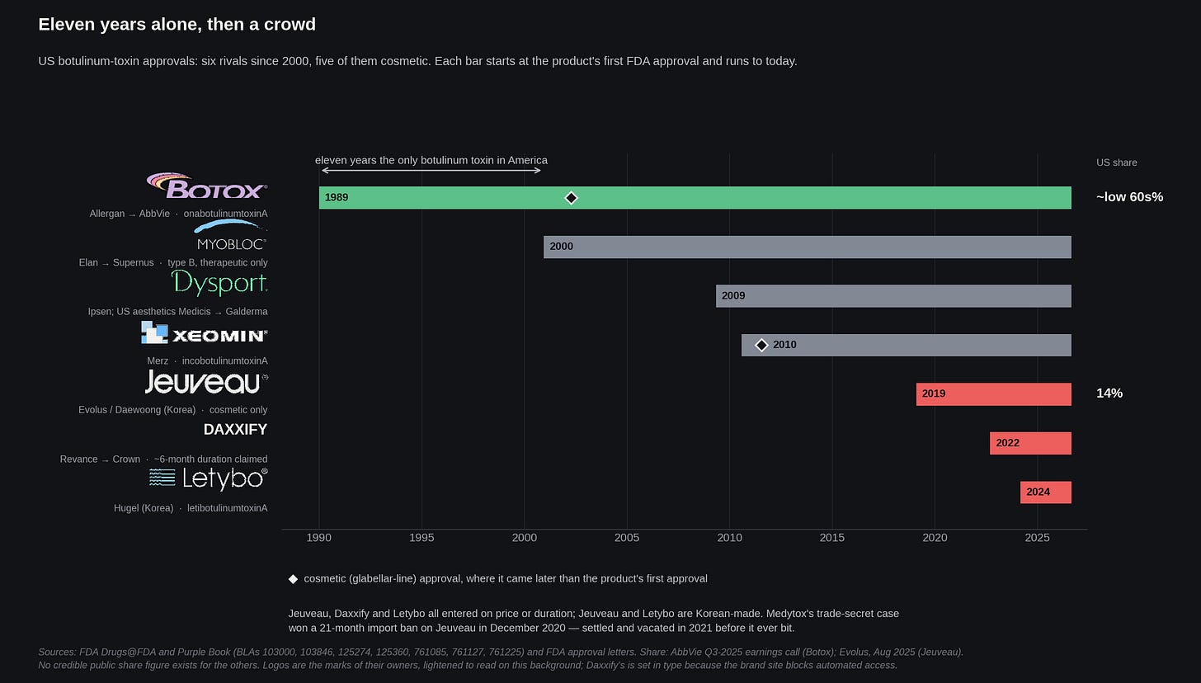Click the gray 2000 Myobloc bar
The width and height of the screenshot is (1201, 683).
click(x=808, y=247)
